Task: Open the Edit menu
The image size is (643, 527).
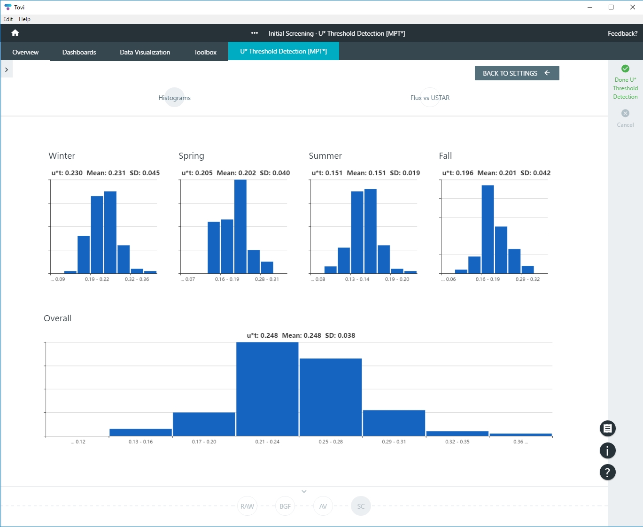Action: (8, 19)
